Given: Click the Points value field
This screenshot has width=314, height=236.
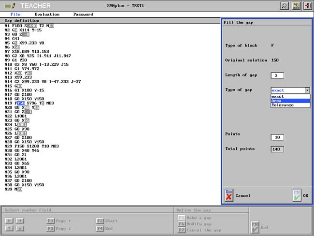Looking at the screenshot, I should click(x=277, y=137).
